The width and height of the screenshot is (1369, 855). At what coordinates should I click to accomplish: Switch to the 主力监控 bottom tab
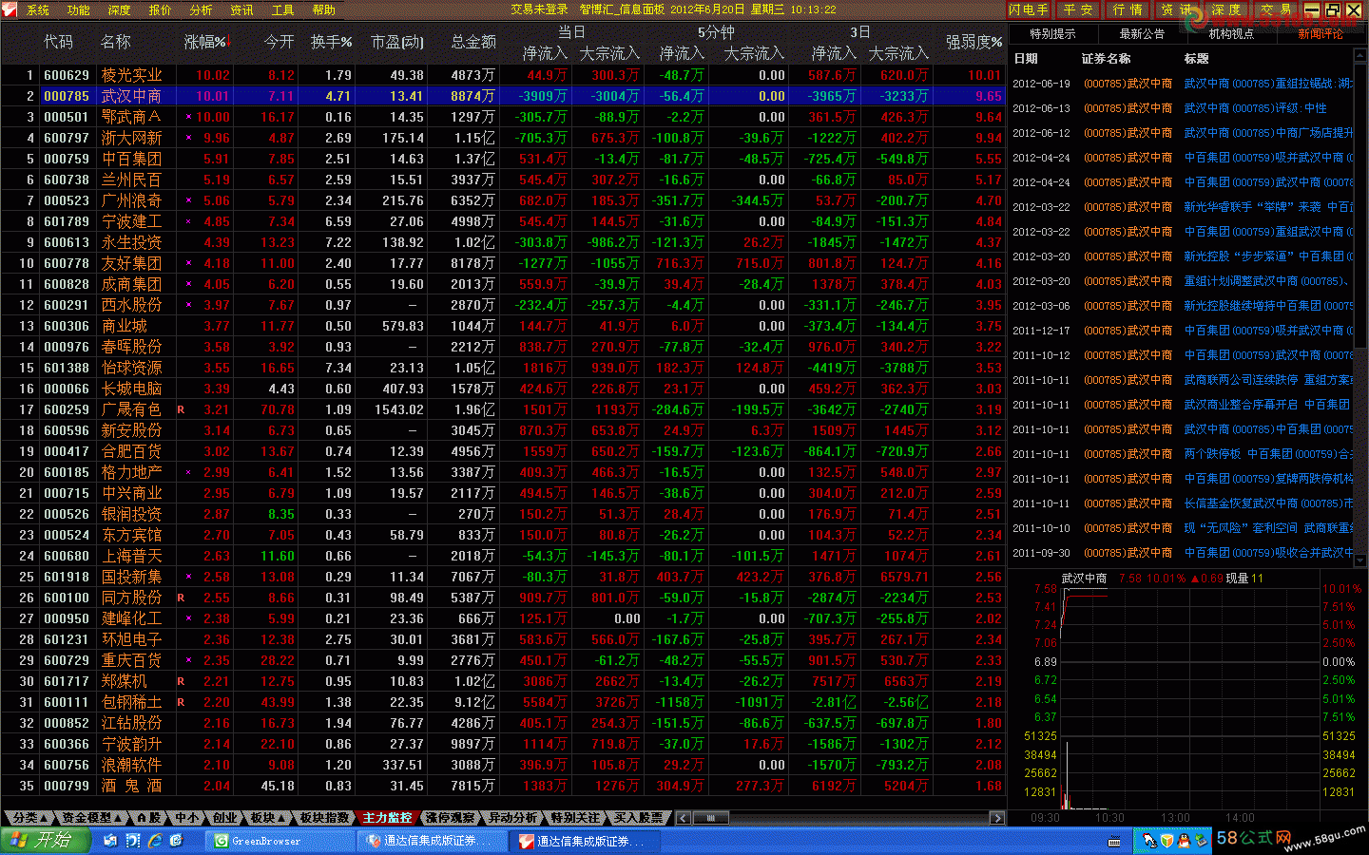point(388,818)
